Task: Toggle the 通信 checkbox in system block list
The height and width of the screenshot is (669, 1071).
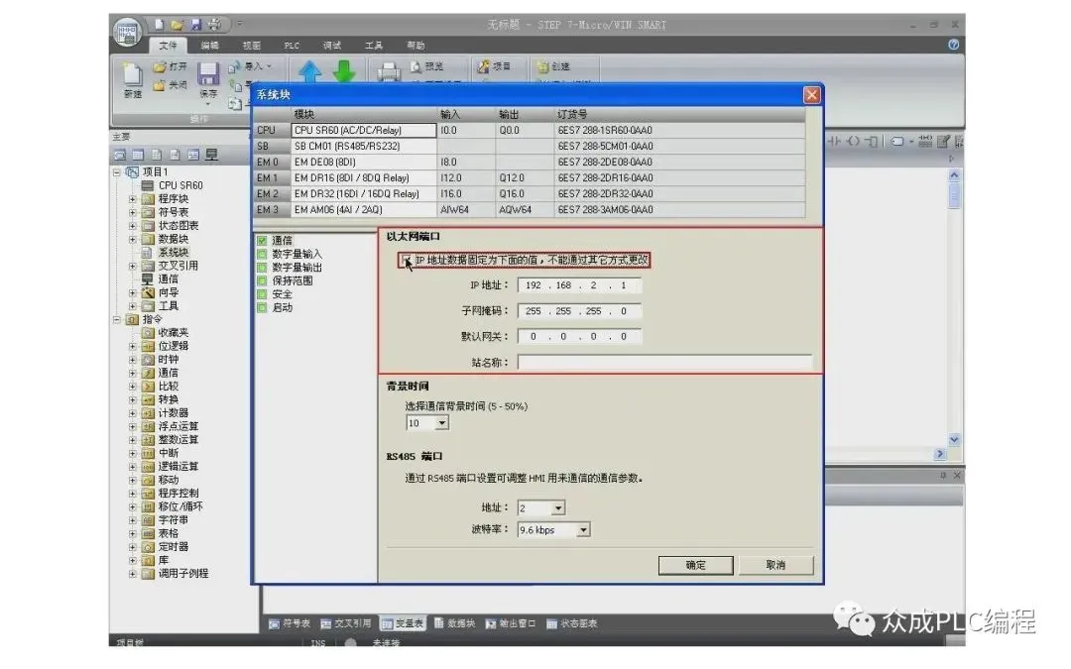Action: pyautogui.click(x=262, y=241)
